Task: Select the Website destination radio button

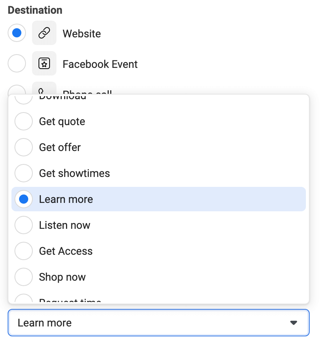Action: (17, 33)
